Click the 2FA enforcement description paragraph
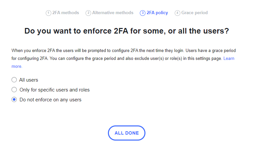The height and width of the screenshot is (154, 254). pos(99,58)
